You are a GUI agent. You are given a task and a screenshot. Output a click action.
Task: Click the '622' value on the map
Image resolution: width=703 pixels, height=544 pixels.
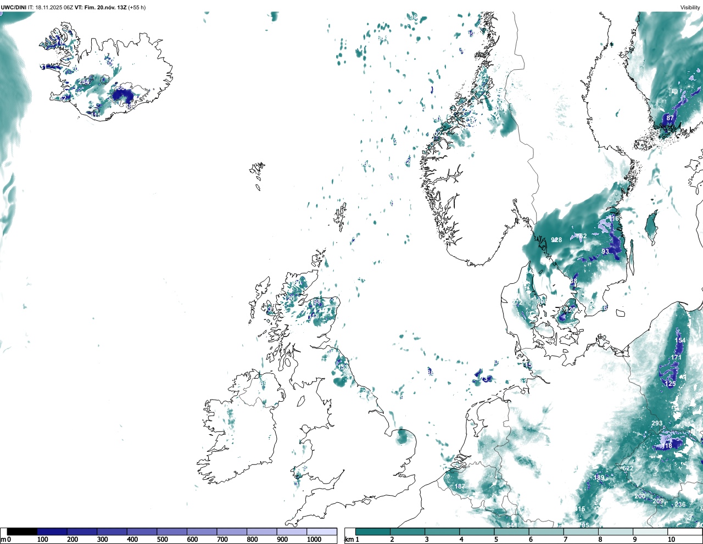point(628,468)
